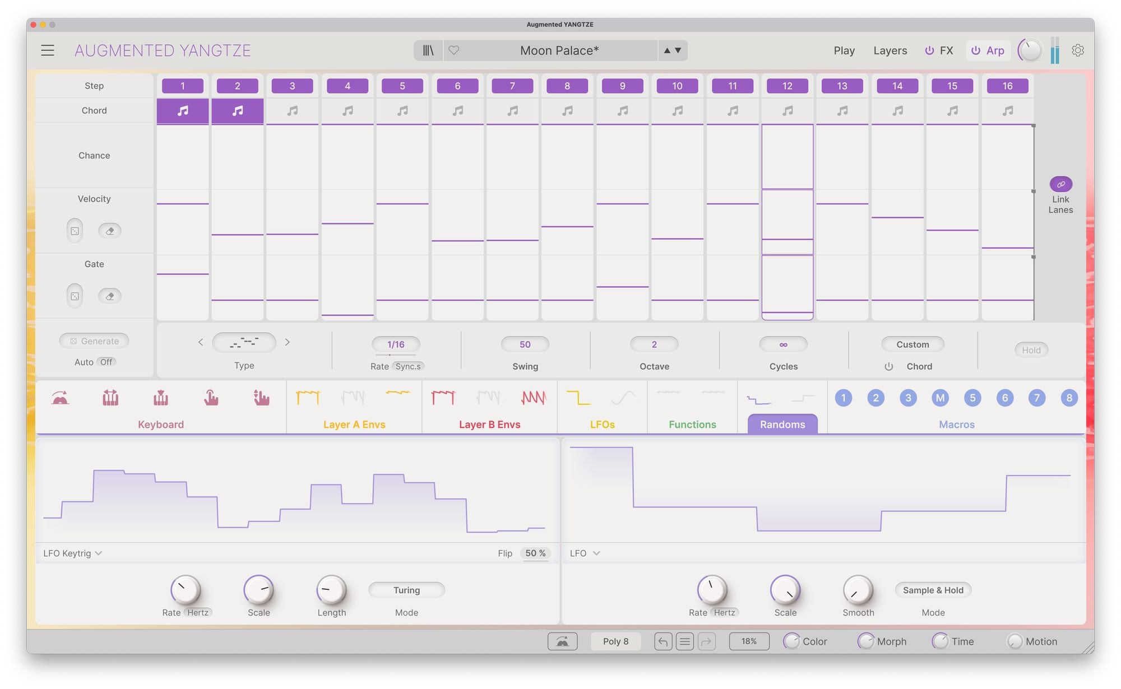Image resolution: width=1121 pixels, height=689 pixels.
Task: Open the Sample & Hold mode dropdown
Action: [933, 590]
